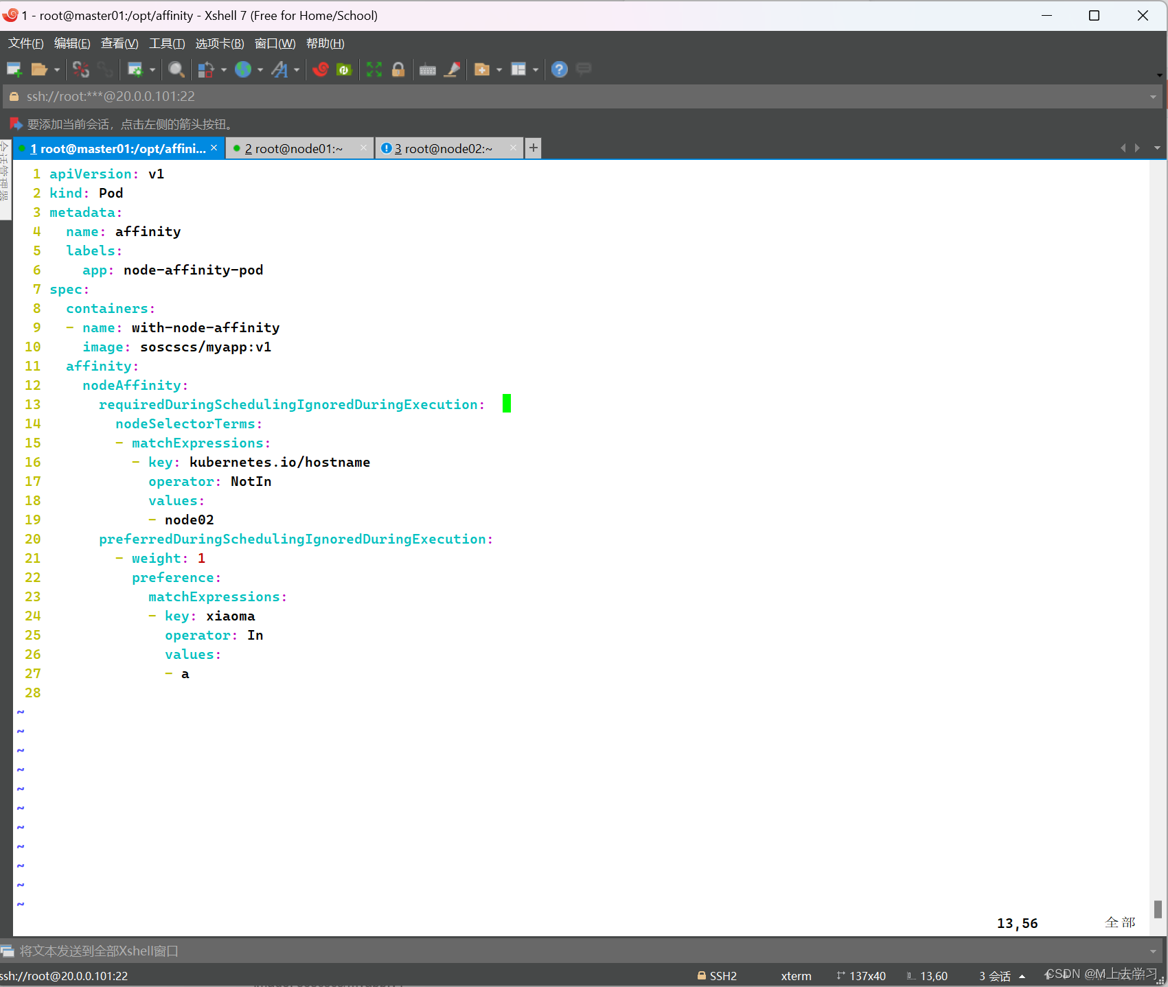
Task: Open the 选项卡(B) menu
Action: click(220, 43)
